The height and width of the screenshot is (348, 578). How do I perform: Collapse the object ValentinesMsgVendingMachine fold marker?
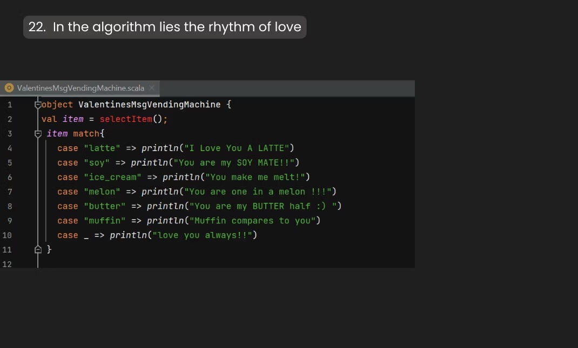coord(38,105)
